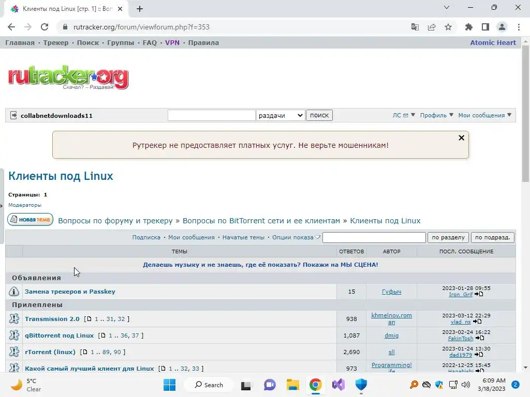Toggle the browser side panel icon
Image resolution: width=530 pixels, height=397 pixels.
(485, 27)
